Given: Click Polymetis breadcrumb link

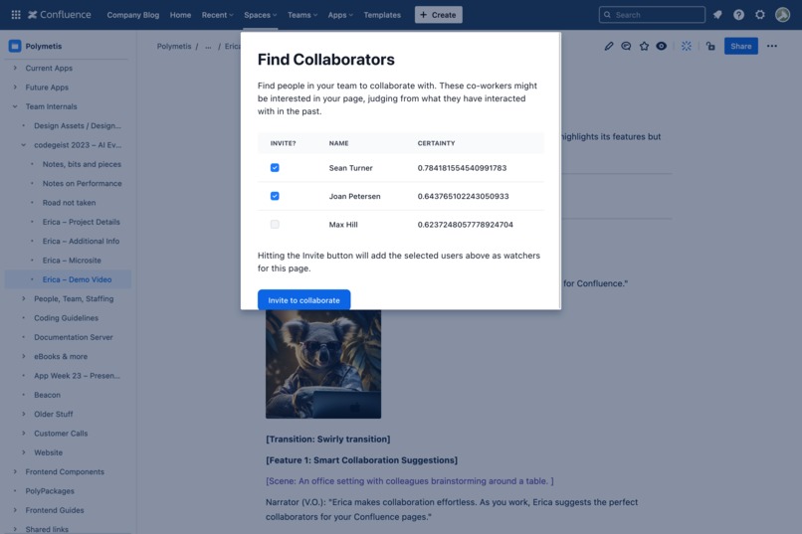Looking at the screenshot, I should point(174,46).
